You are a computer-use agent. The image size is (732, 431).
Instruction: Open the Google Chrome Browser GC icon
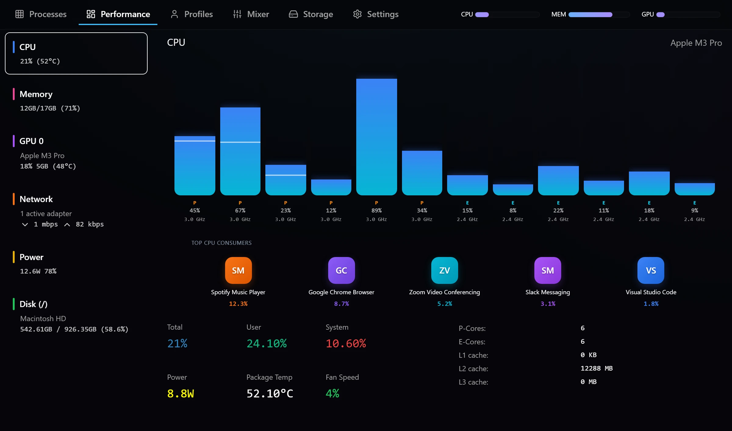point(341,270)
